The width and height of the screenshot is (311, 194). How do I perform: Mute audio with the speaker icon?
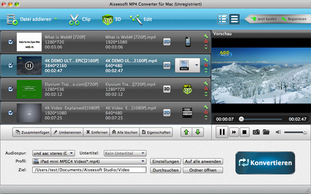click(278, 132)
